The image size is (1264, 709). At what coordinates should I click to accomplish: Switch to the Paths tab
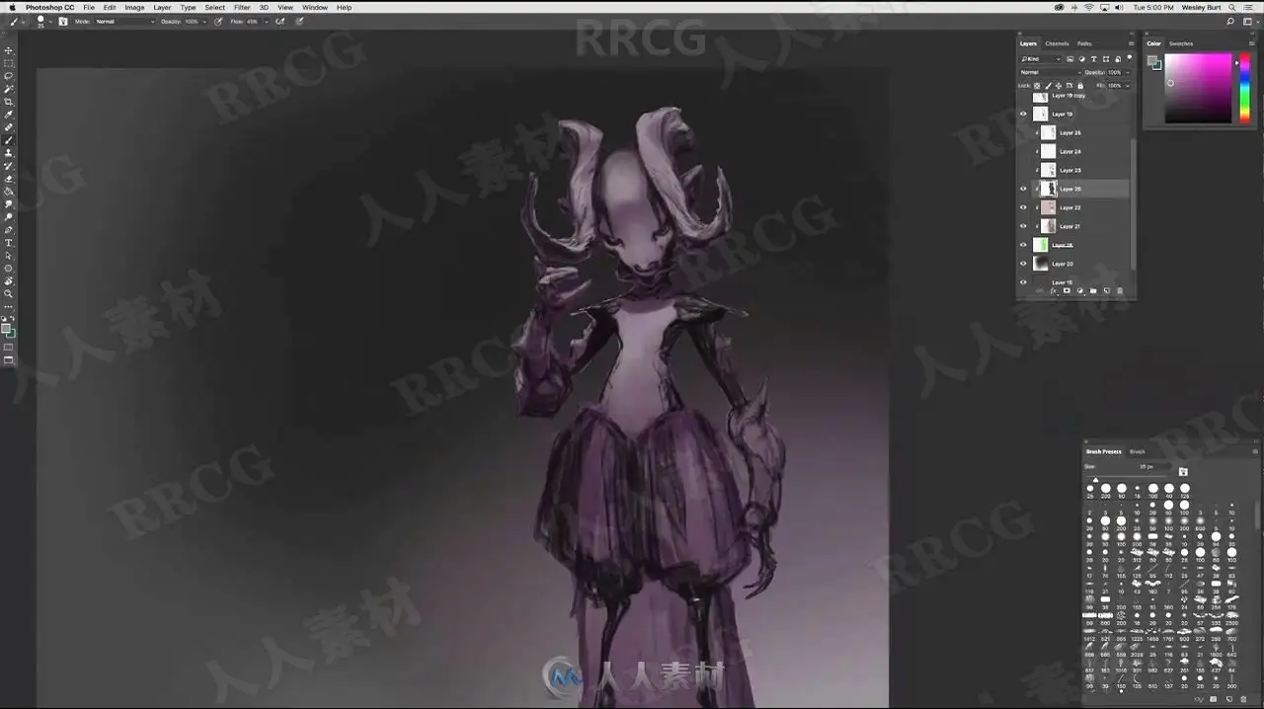[1084, 43]
